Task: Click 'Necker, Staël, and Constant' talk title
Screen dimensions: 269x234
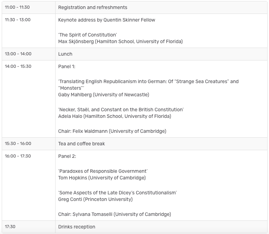Action: point(121,110)
